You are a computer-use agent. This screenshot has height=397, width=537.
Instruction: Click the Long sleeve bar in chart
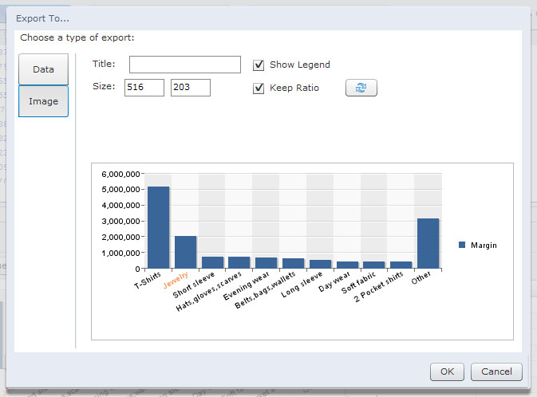point(320,264)
